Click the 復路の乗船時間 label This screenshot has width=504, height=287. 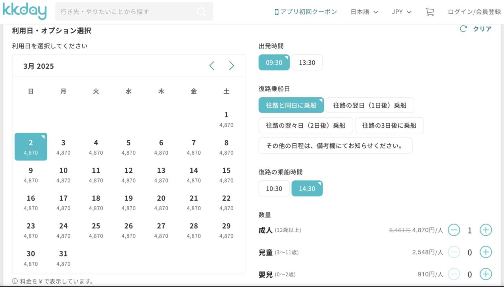coord(280,172)
